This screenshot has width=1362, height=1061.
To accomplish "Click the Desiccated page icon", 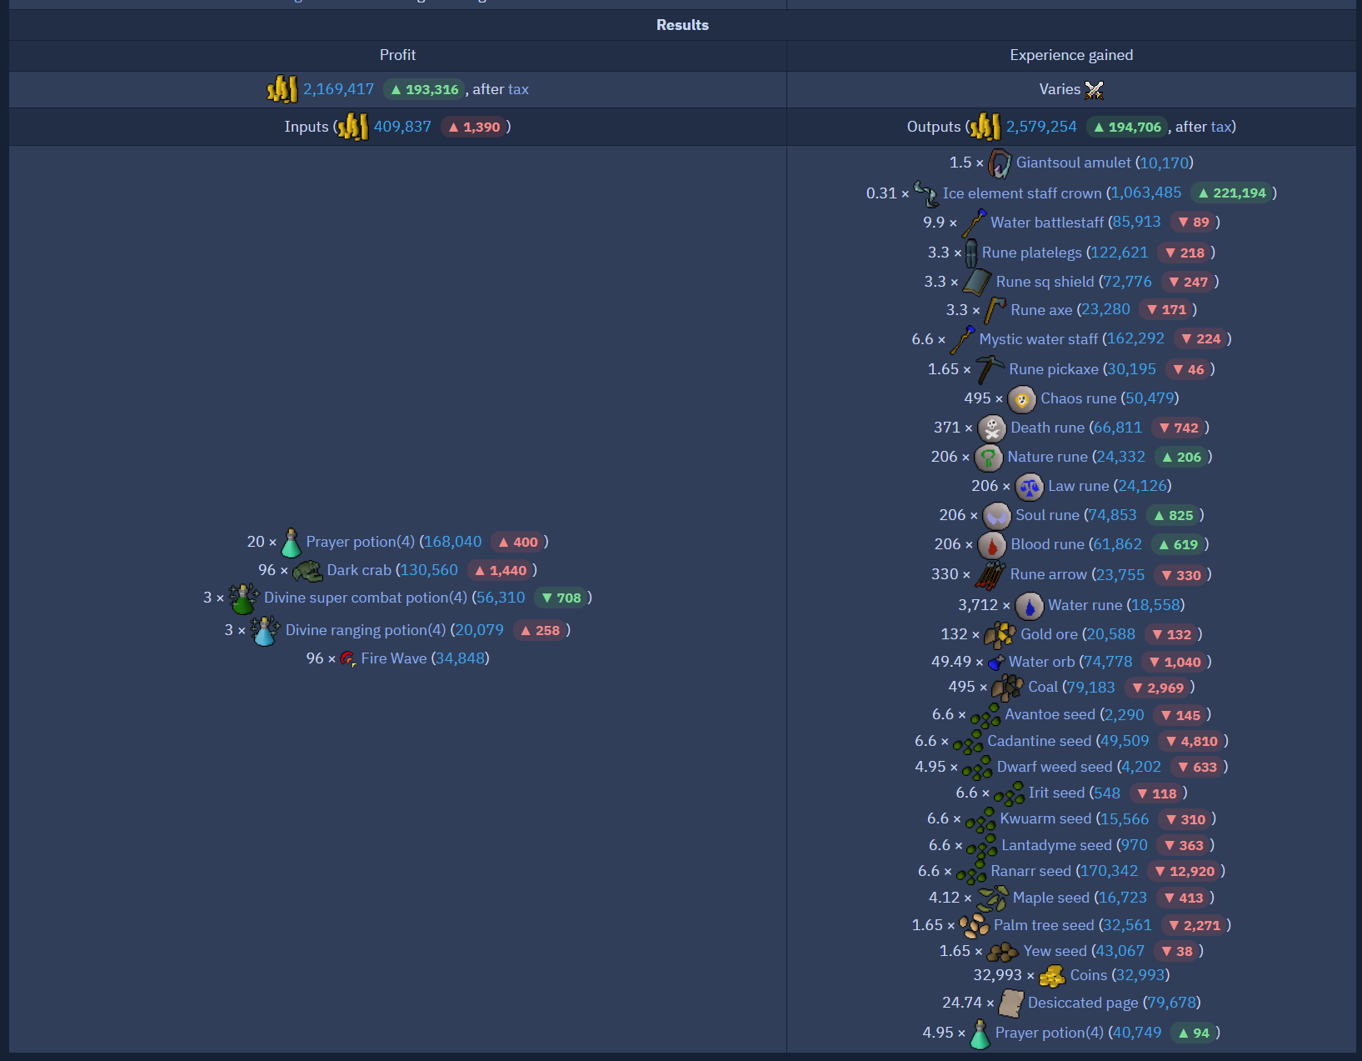I will click(x=1011, y=1003).
